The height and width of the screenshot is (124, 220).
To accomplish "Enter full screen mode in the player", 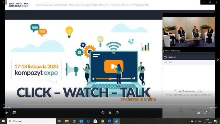I will point(206,113).
